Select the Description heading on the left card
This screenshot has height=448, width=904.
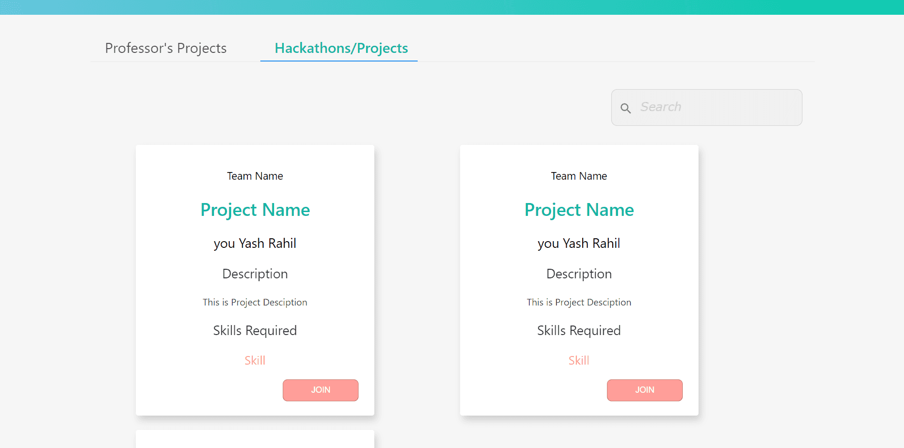pyautogui.click(x=255, y=274)
